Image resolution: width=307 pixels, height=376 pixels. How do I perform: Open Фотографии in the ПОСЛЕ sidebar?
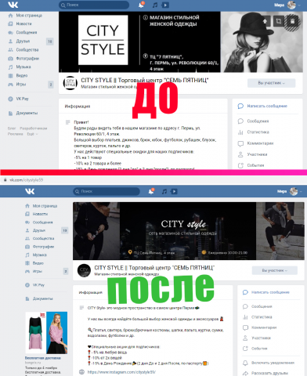click(x=39, y=247)
